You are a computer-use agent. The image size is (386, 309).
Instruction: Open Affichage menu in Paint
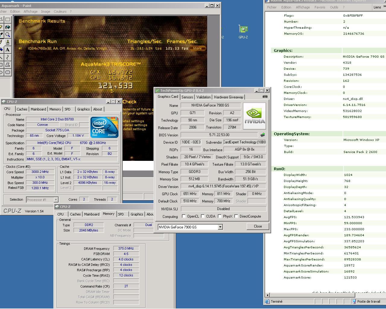click(x=30, y=11)
